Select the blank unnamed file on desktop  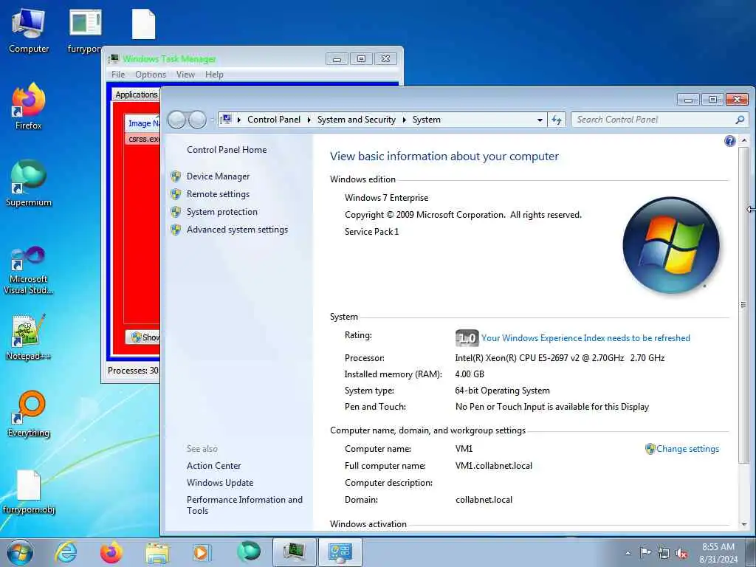click(x=144, y=24)
